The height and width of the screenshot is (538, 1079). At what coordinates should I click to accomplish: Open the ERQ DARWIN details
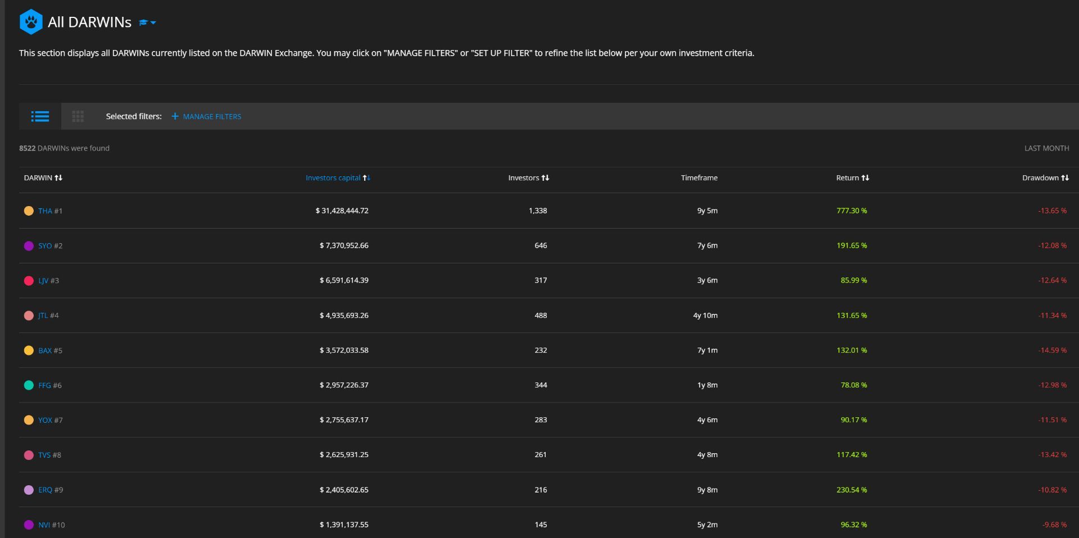pyautogui.click(x=45, y=490)
